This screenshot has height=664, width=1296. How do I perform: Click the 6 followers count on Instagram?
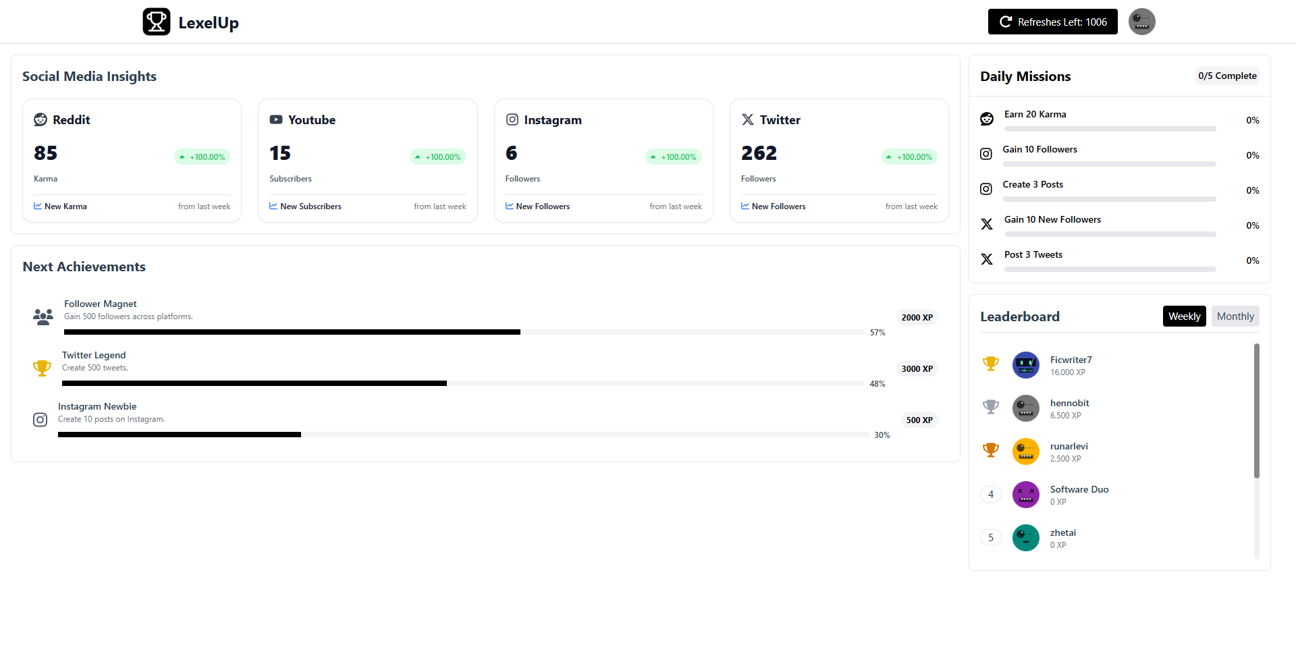pyautogui.click(x=512, y=153)
